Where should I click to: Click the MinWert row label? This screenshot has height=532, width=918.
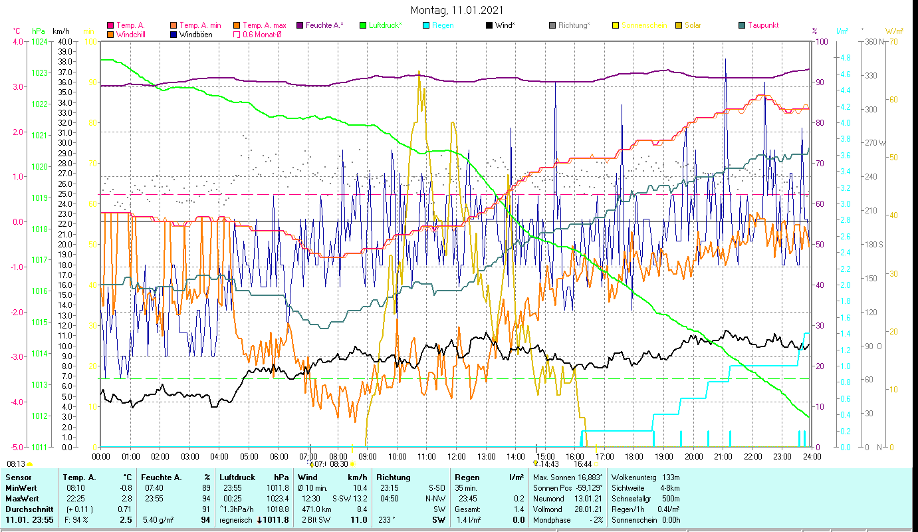coord(22,488)
